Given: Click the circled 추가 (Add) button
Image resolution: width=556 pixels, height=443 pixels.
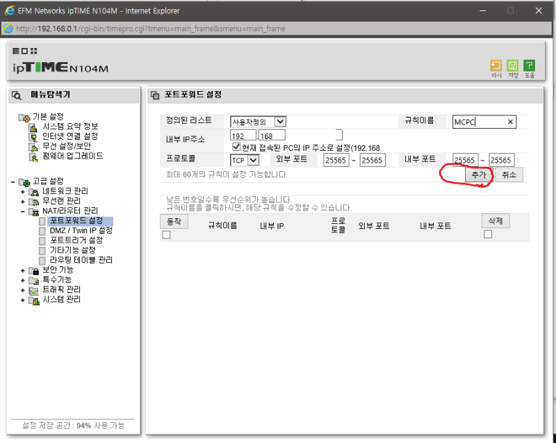Looking at the screenshot, I should (x=477, y=175).
